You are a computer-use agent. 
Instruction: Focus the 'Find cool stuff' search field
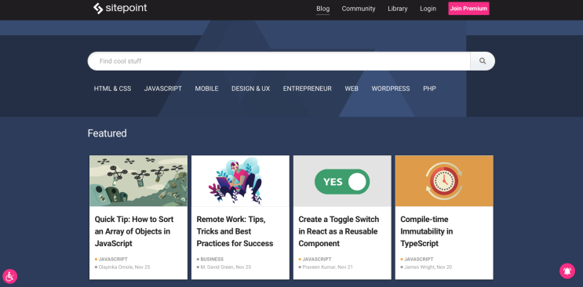(279, 61)
